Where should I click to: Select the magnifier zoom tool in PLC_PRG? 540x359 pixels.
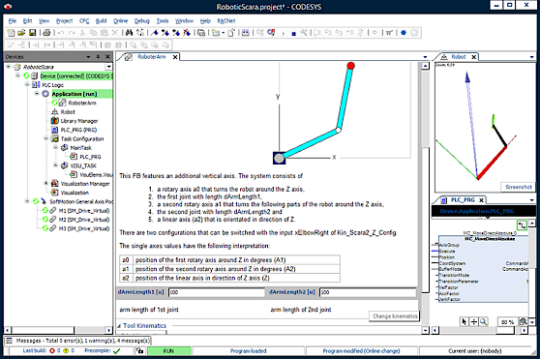tap(484, 321)
